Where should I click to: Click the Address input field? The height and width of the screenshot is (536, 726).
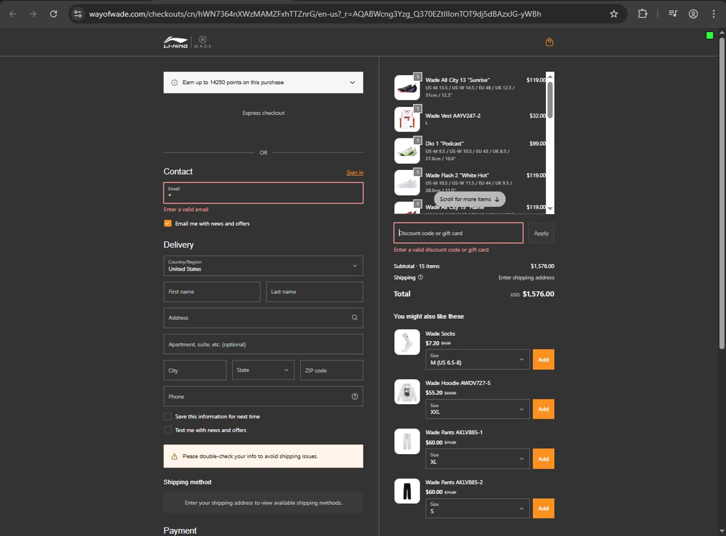pos(263,318)
